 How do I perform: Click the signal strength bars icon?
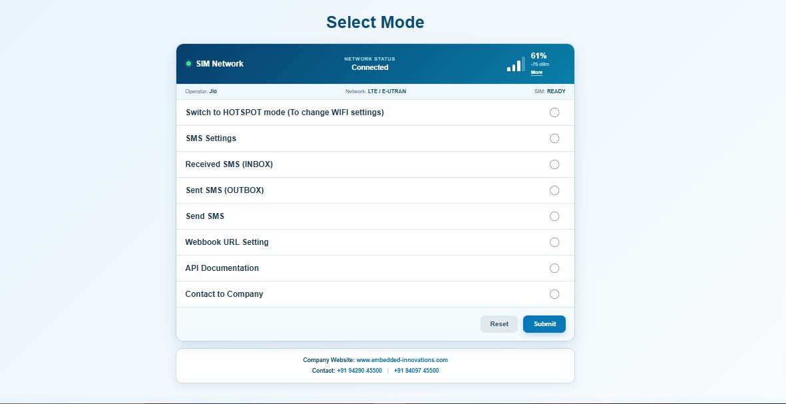click(x=516, y=64)
